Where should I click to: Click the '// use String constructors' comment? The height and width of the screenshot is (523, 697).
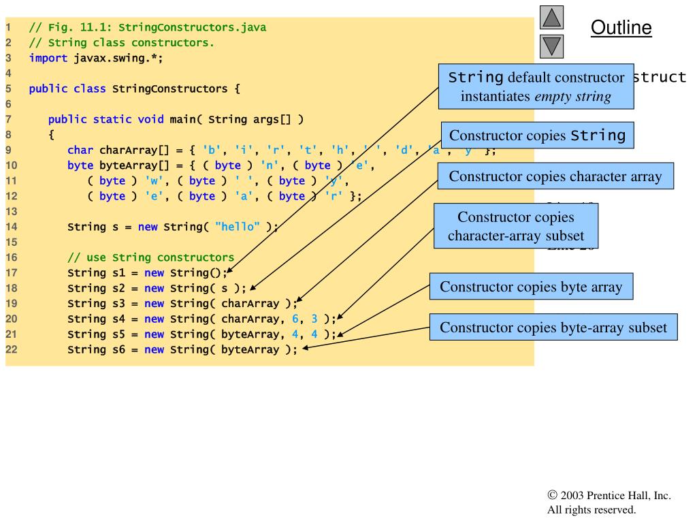tap(150, 257)
